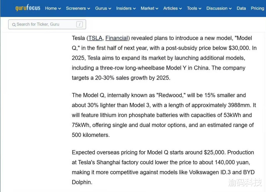Click the slash shortcut key icon
The width and height of the screenshot is (266, 192).
click(80, 24)
